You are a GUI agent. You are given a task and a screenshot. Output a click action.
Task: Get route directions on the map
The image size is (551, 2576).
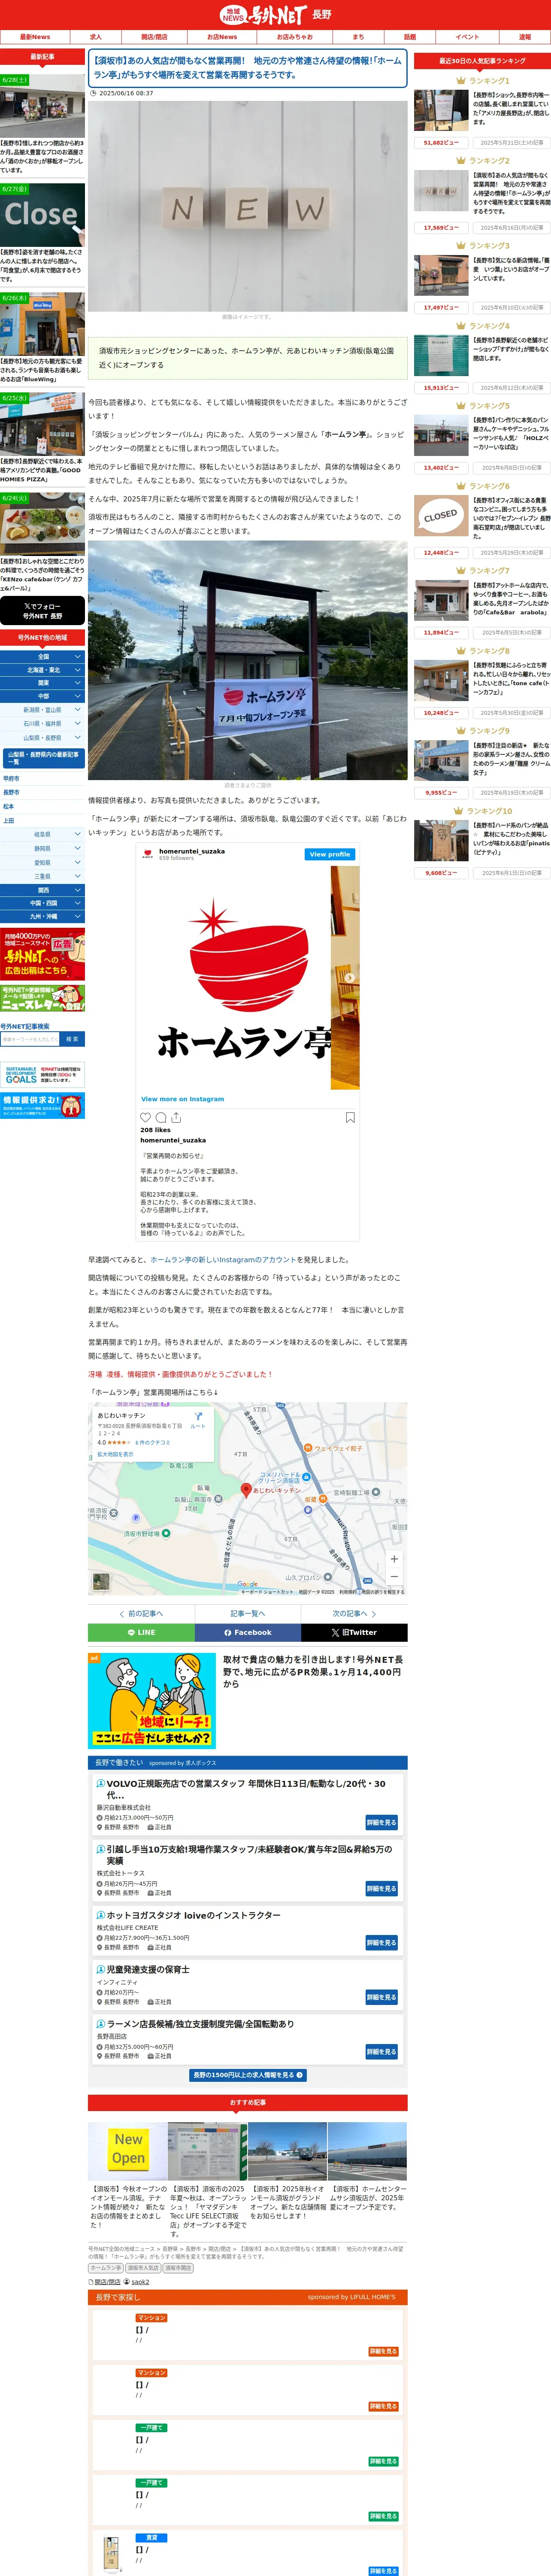[x=198, y=1420]
